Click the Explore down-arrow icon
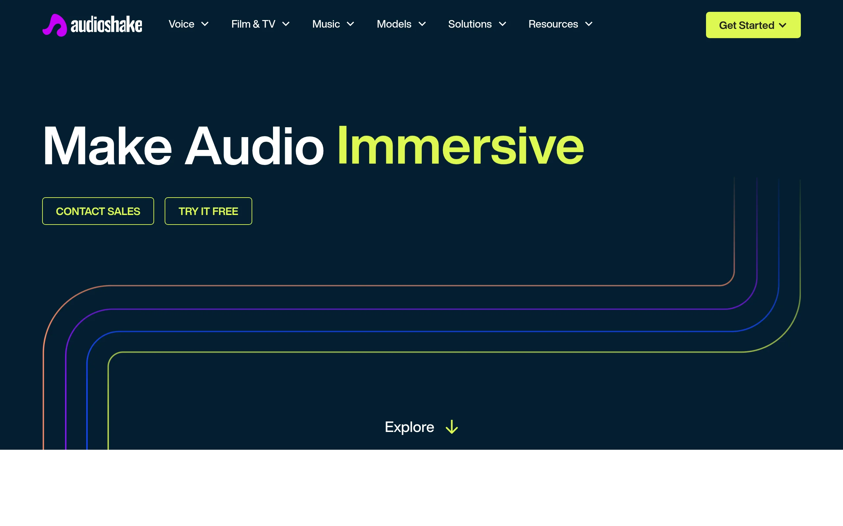The height and width of the screenshot is (526, 843). (452, 427)
